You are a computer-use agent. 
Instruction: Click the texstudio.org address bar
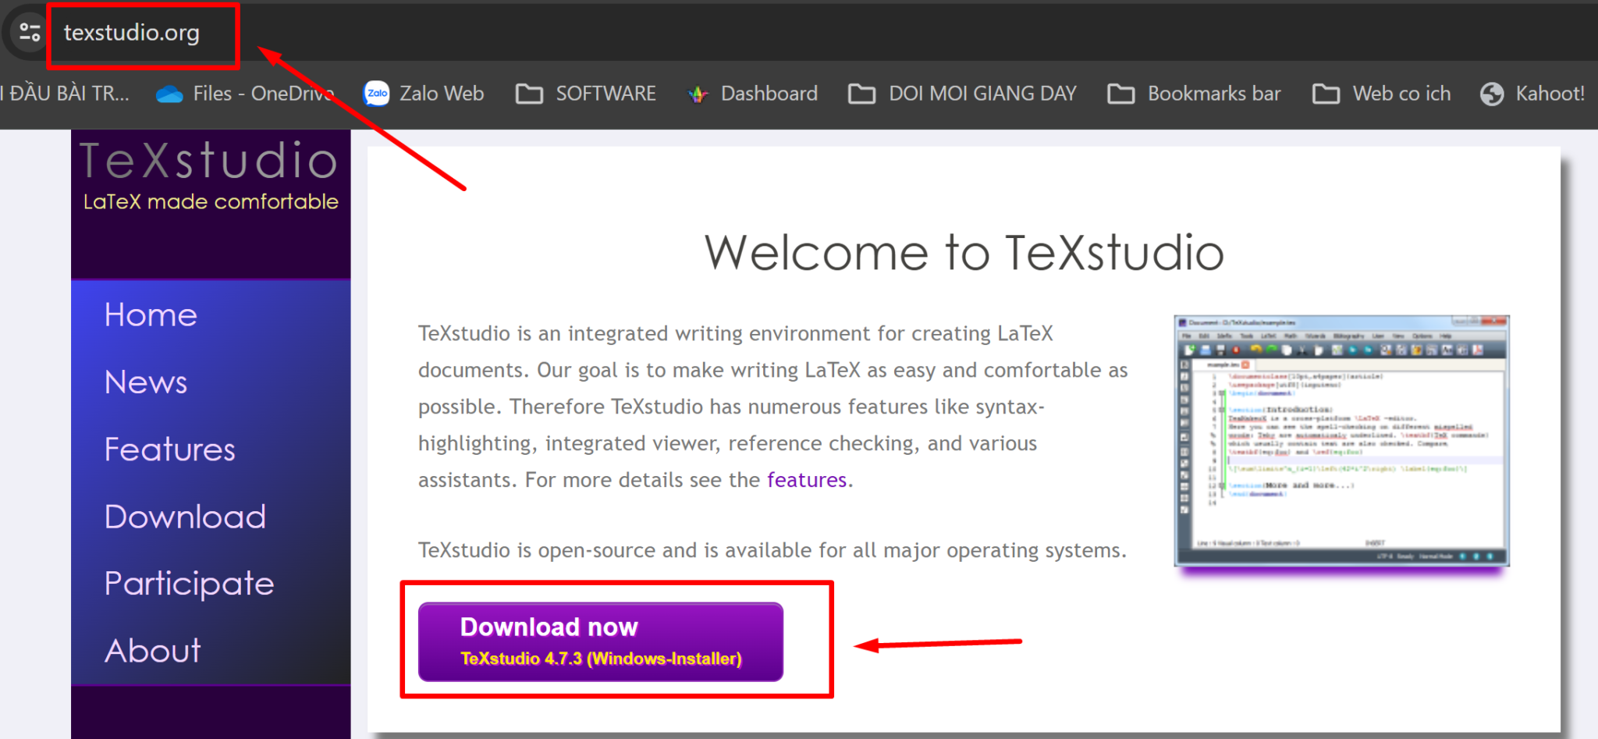(x=132, y=33)
